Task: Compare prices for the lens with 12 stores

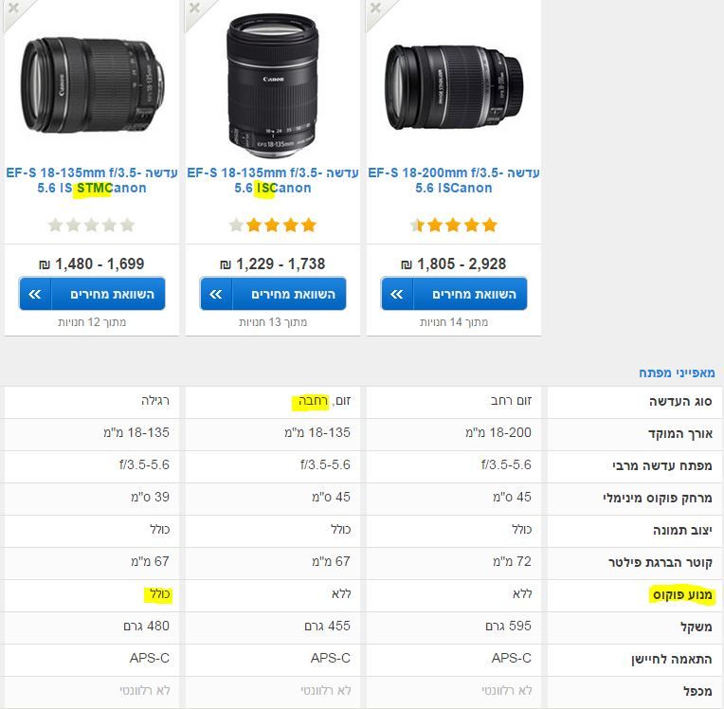Action: 92,294
